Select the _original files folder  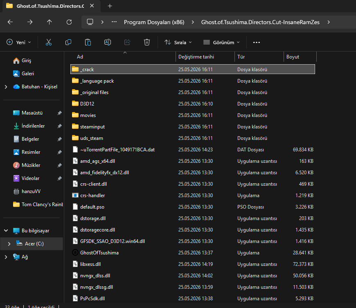193,92
